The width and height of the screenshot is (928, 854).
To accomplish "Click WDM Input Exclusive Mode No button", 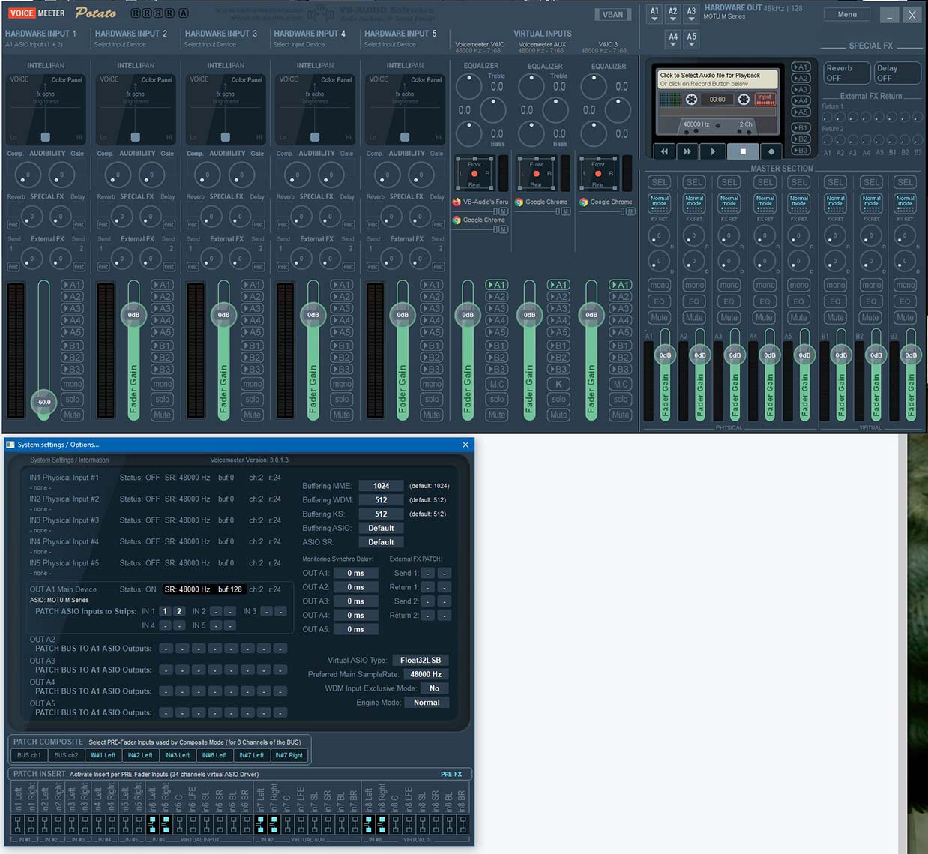I will tap(434, 688).
